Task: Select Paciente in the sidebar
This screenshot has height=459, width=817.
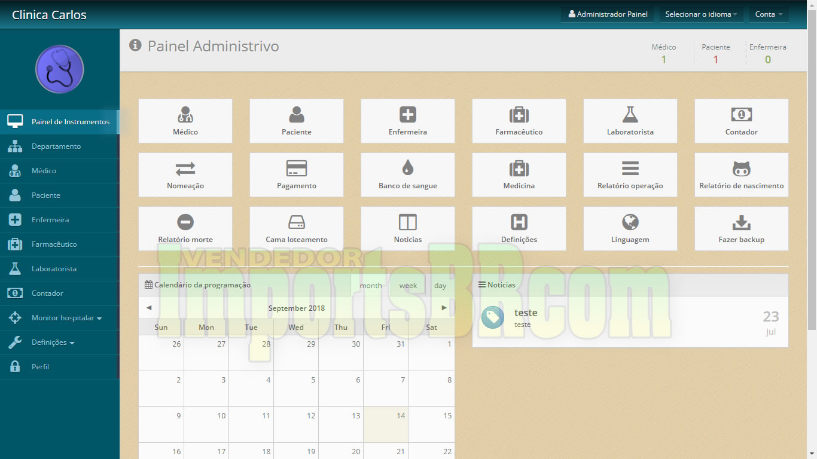Action: tap(60, 195)
